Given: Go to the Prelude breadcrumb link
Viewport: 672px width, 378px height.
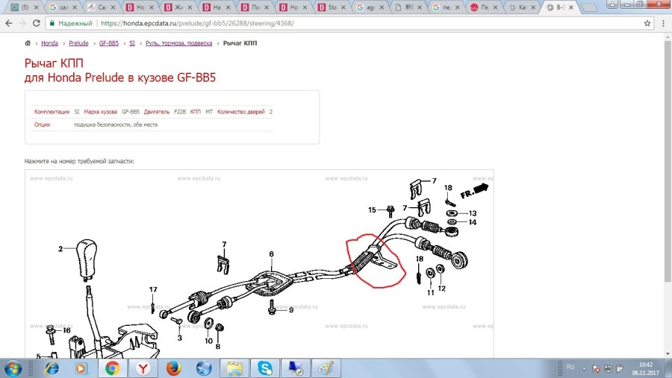Looking at the screenshot, I should tap(78, 44).
